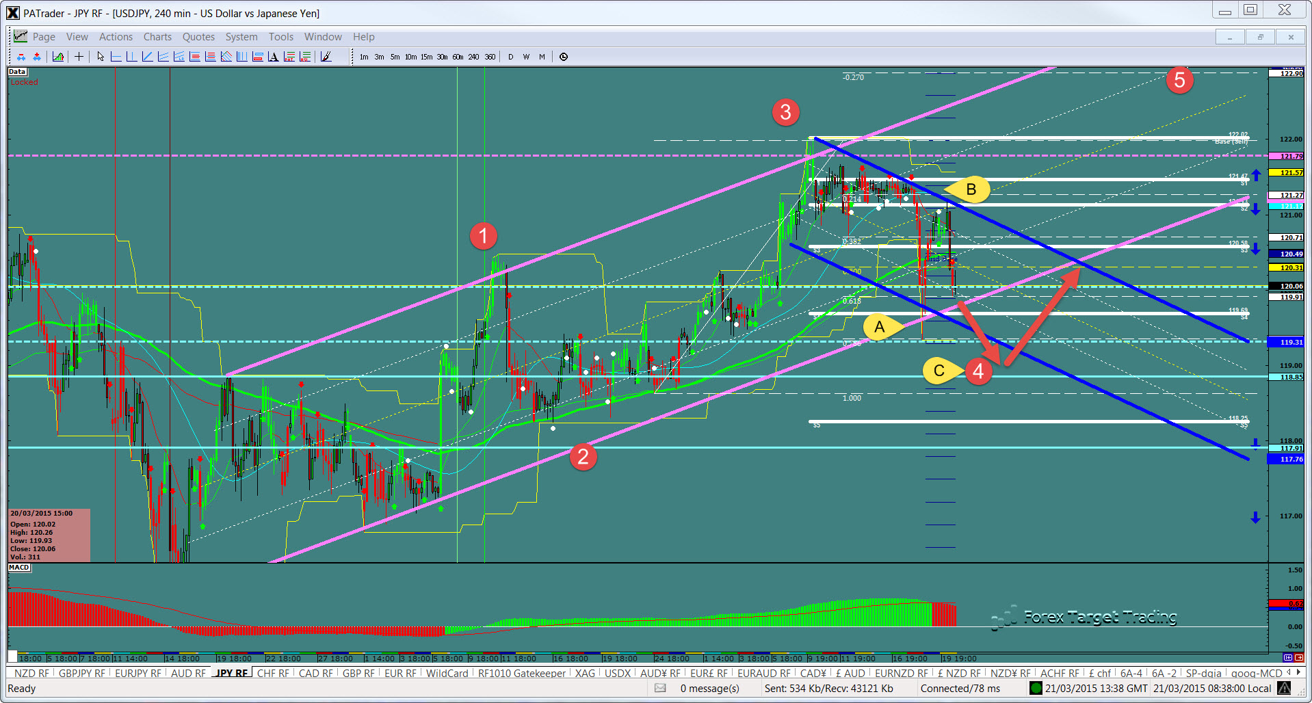The height and width of the screenshot is (703, 1312).
Task: Switch to the WildCard page tab
Action: point(447,673)
